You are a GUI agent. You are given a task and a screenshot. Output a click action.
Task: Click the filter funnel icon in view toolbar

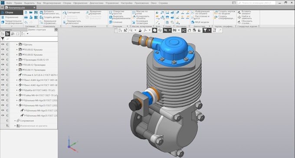pos(205,30)
